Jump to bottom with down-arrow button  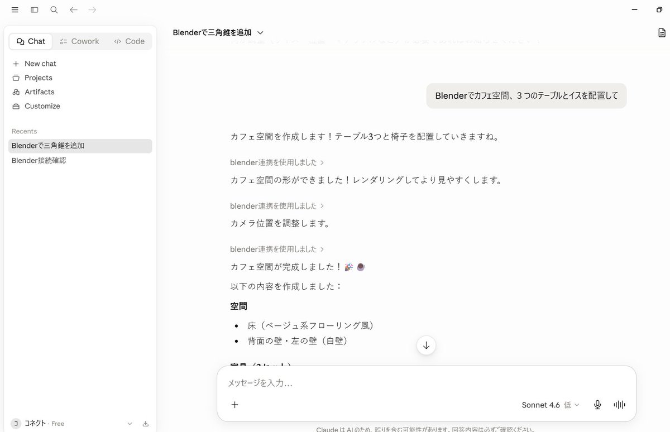click(426, 345)
